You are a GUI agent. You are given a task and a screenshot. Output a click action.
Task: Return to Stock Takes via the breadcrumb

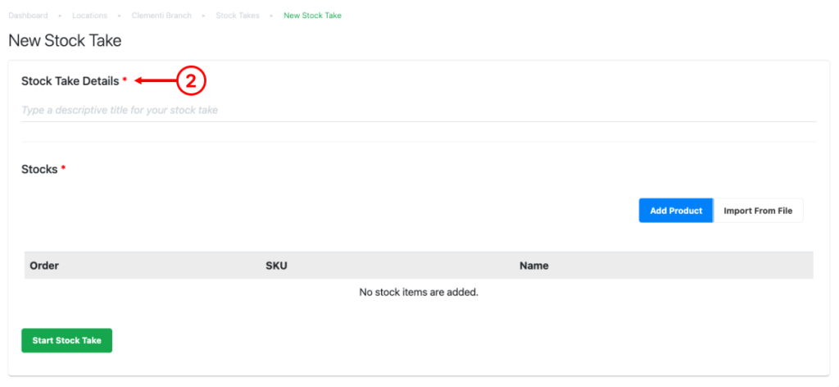click(238, 16)
